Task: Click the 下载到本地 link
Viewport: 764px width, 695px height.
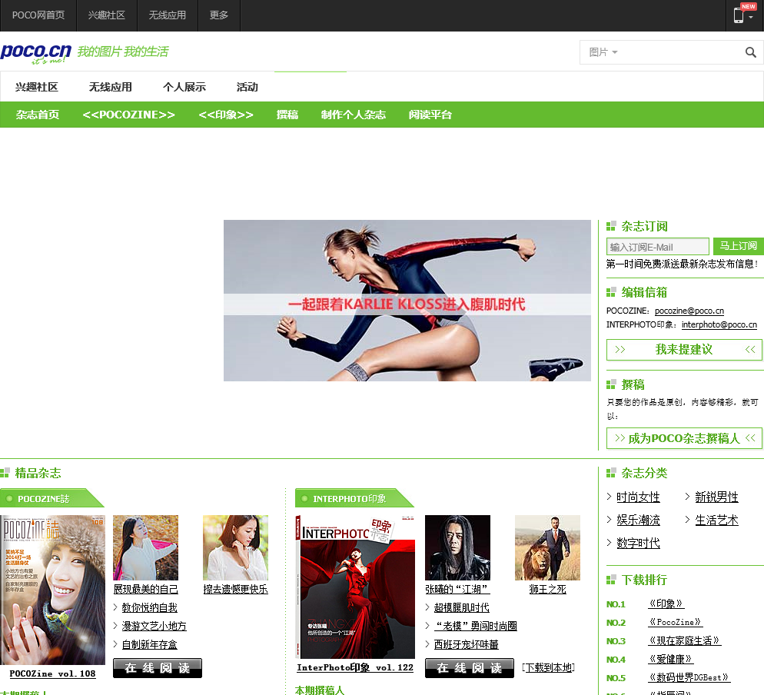Action: coord(548,667)
